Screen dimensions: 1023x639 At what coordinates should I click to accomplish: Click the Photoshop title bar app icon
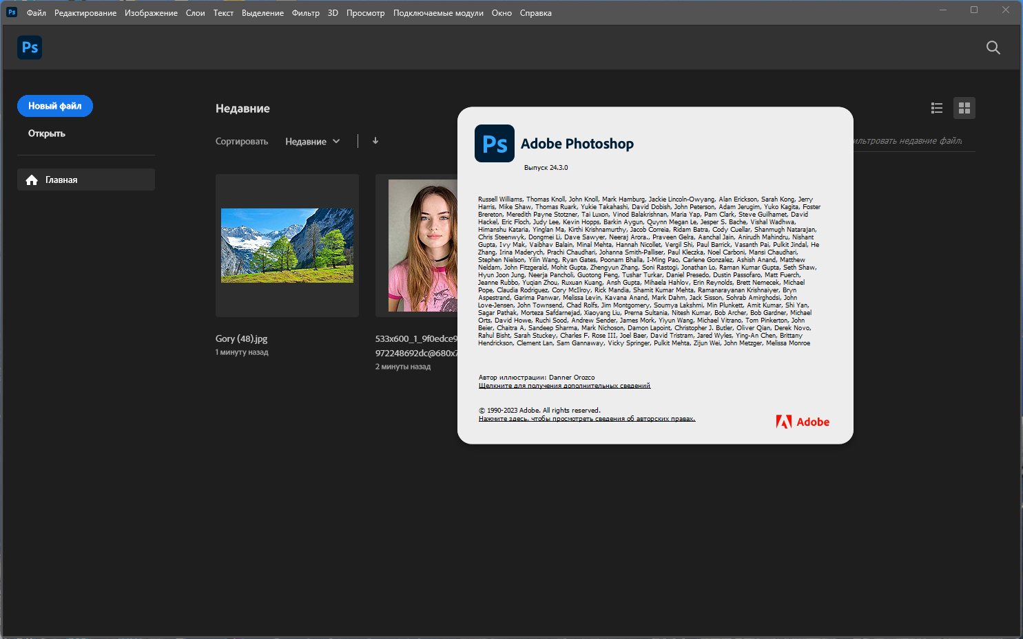coord(12,12)
